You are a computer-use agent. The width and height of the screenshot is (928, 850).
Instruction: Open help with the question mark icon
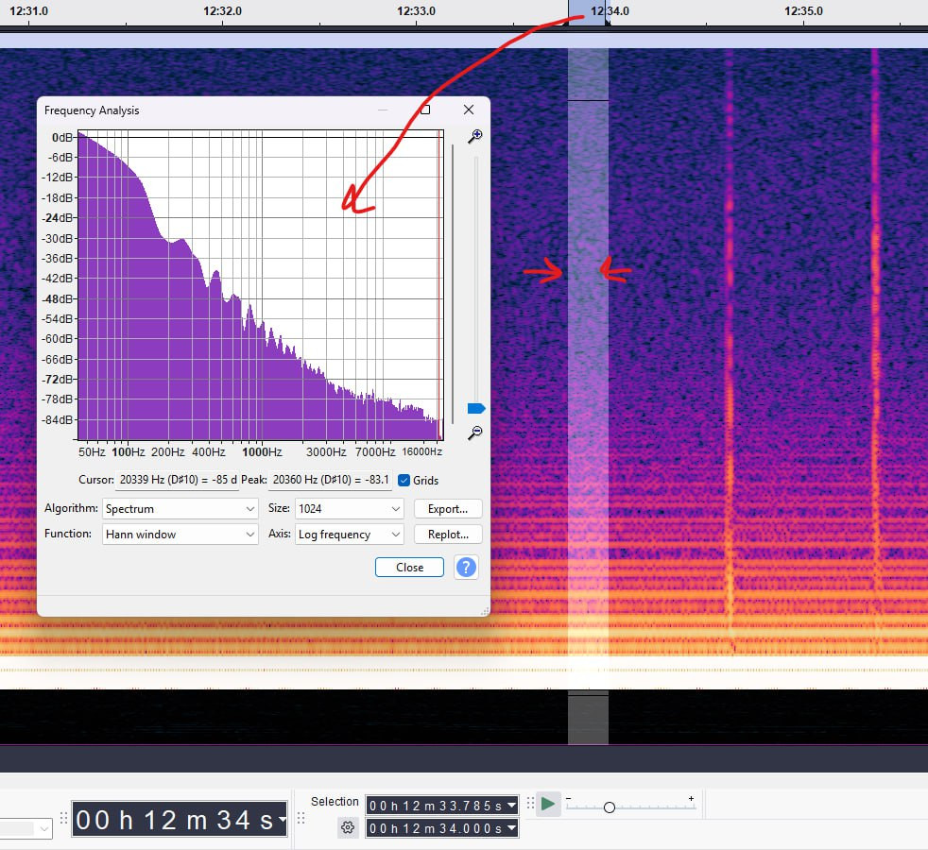pos(466,567)
